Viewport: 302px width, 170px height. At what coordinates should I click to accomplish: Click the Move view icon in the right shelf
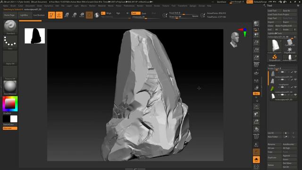[x=256, y=114]
